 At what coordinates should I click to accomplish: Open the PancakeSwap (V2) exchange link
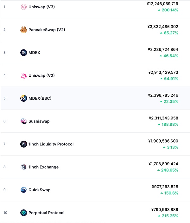(47, 30)
